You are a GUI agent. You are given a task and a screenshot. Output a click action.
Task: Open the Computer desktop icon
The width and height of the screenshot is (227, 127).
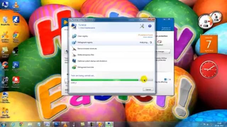pyautogui.click(x=5, y=5)
